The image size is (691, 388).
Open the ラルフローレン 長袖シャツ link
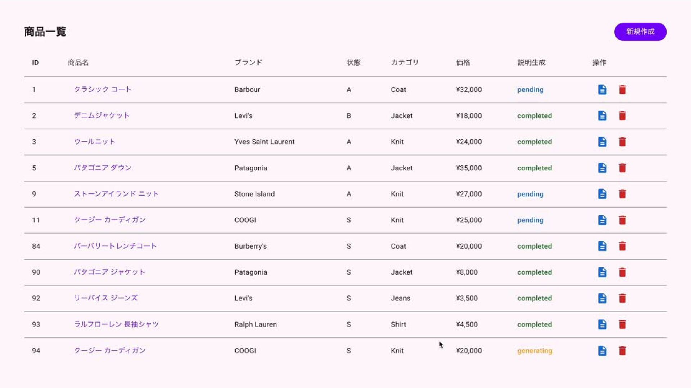[x=116, y=324]
